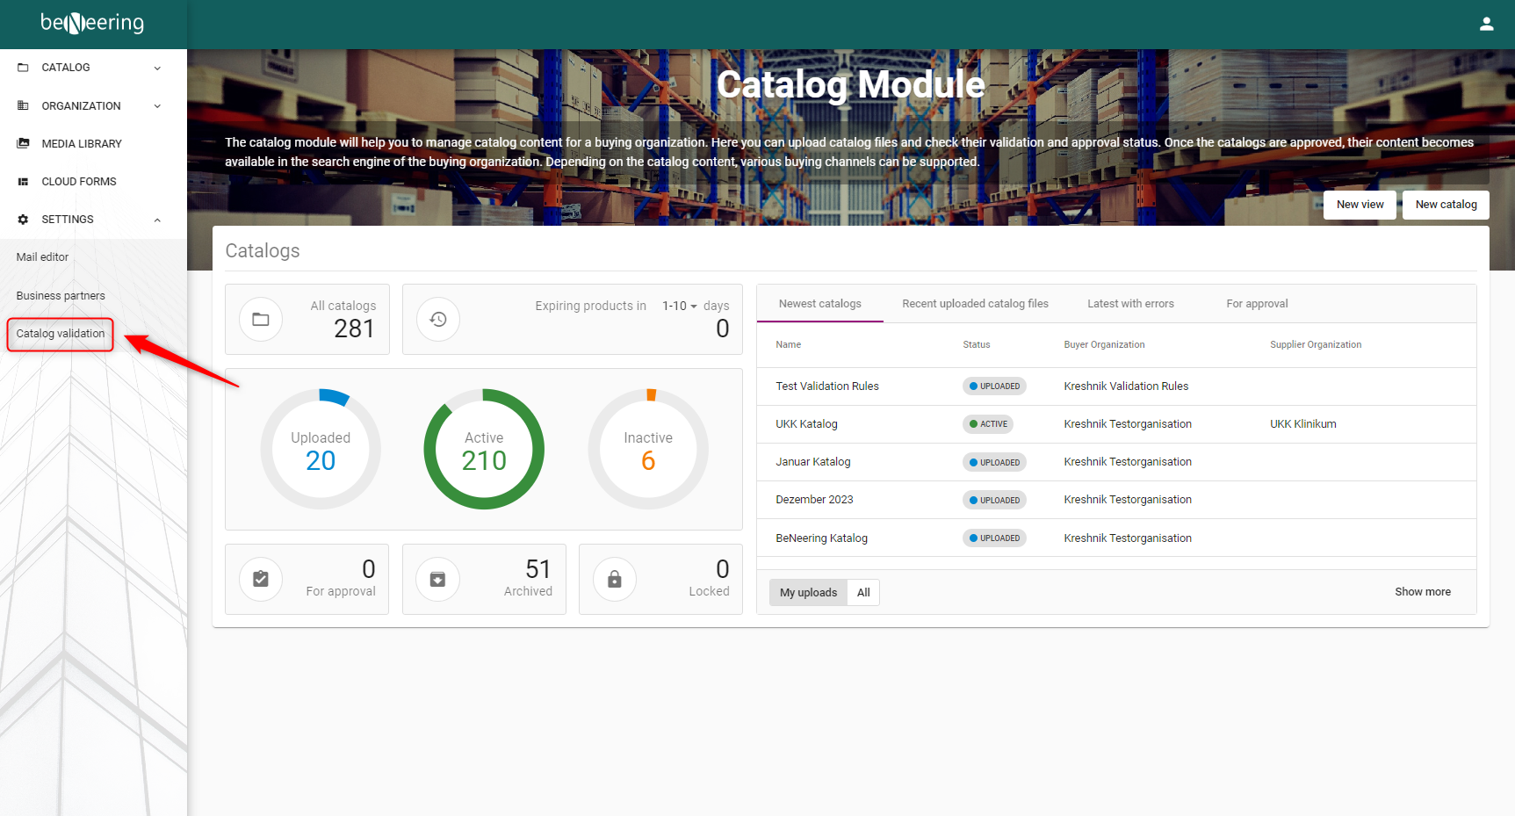Click the For approval clipboard icon
The image size is (1515, 816).
261,579
